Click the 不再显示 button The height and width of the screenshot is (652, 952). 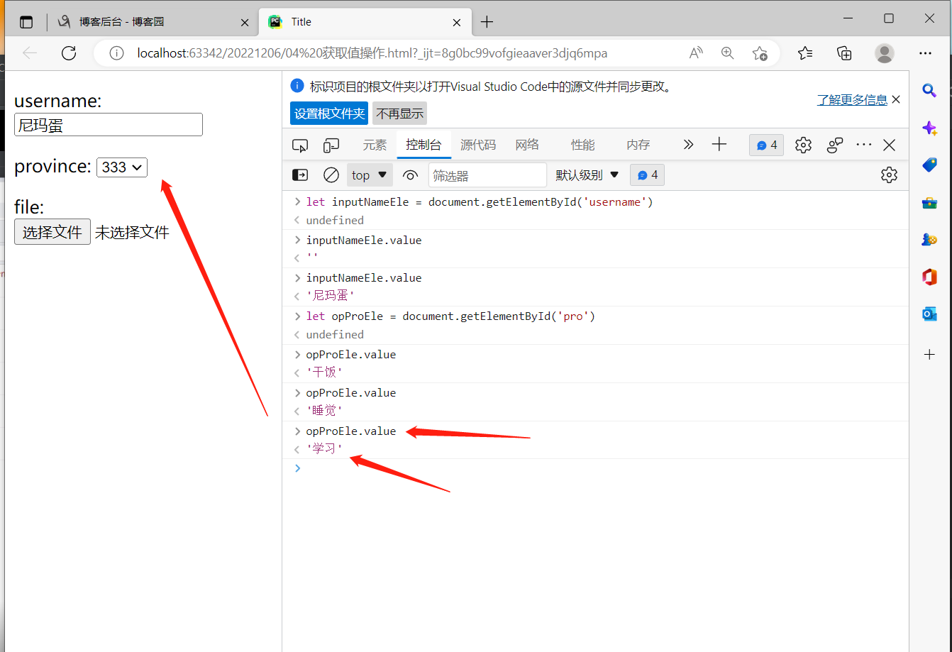[x=400, y=114]
